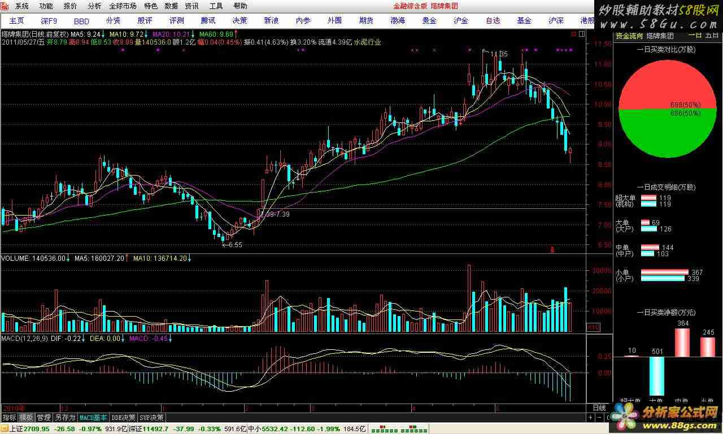Switch to the 期货 tab
The width and height of the screenshot is (723, 434).
coord(366,20)
